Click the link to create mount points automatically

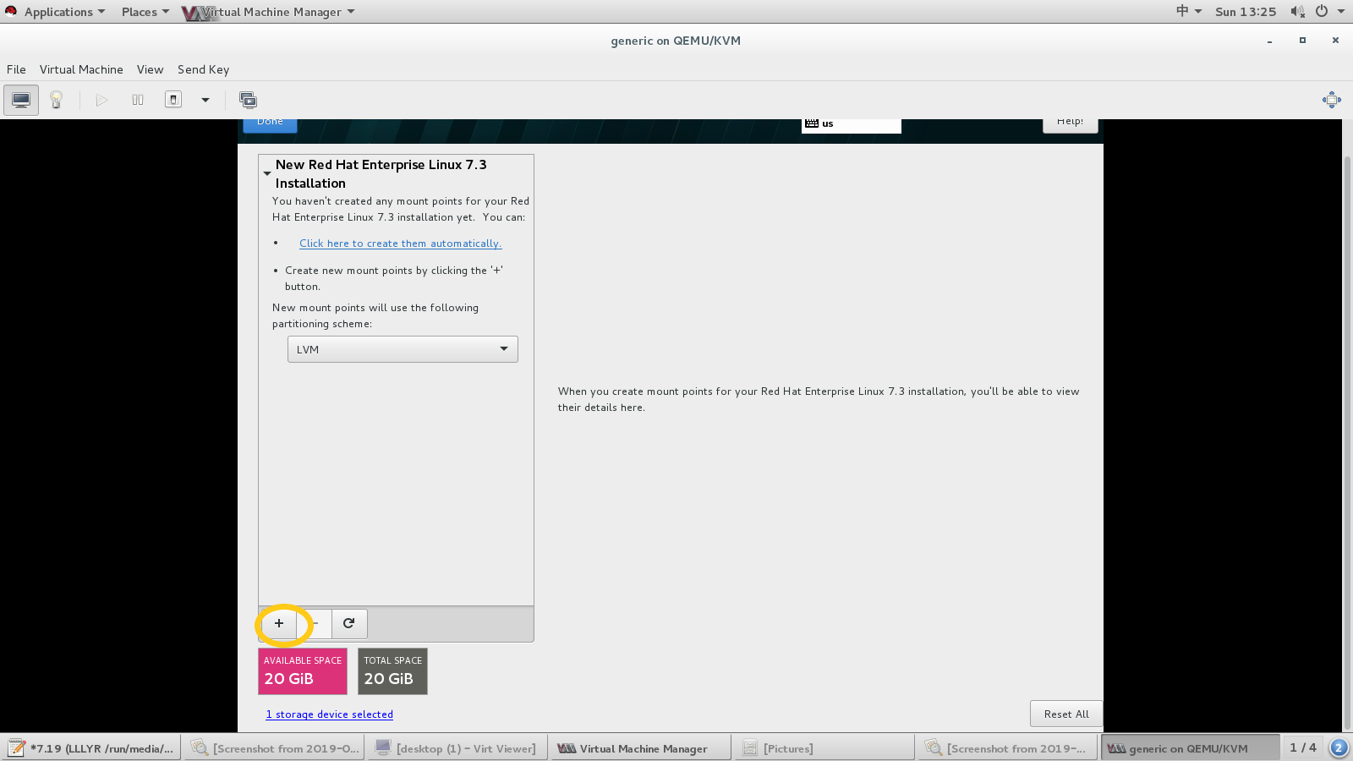400,244
